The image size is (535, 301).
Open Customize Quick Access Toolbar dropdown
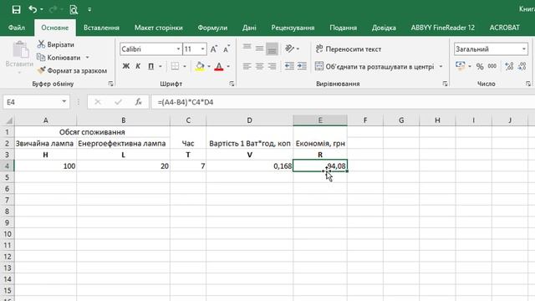(89, 9)
